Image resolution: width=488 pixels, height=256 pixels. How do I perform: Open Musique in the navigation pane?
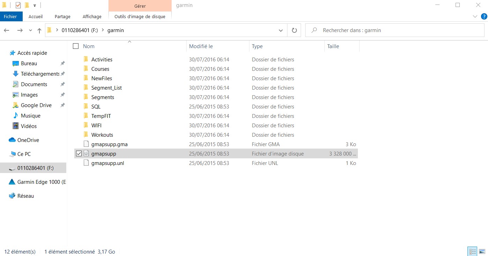click(31, 115)
